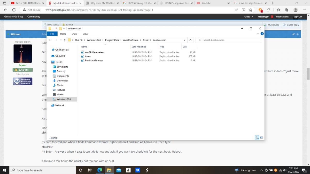Image resolution: width=310 pixels, height=174 pixels.
Task: Click the Search bootimescan field
Action: 229,40
